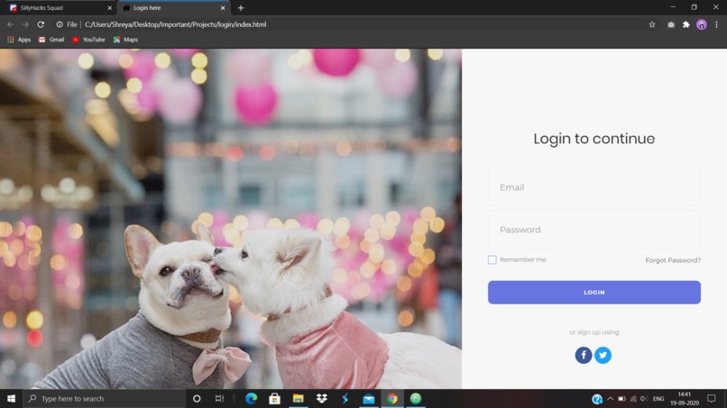Select the Login here tab
This screenshot has height=408, width=727.
click(x=171, y=8)
